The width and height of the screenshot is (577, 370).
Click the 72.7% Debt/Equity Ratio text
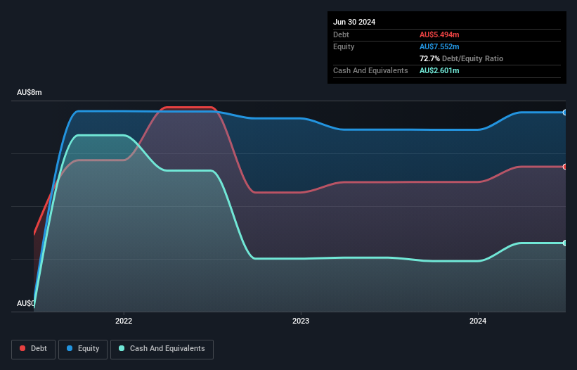461,58
